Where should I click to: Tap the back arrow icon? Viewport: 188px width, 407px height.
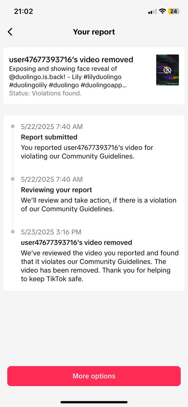point(10,32)
